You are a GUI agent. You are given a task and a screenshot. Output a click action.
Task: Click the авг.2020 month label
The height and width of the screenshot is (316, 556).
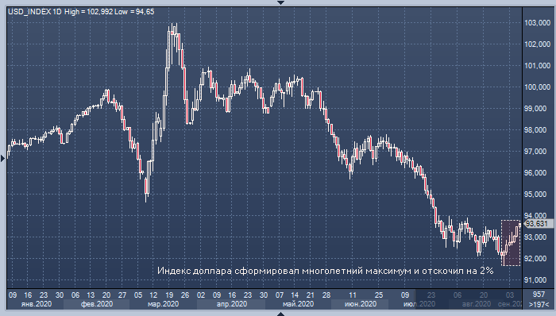point(477,304)
